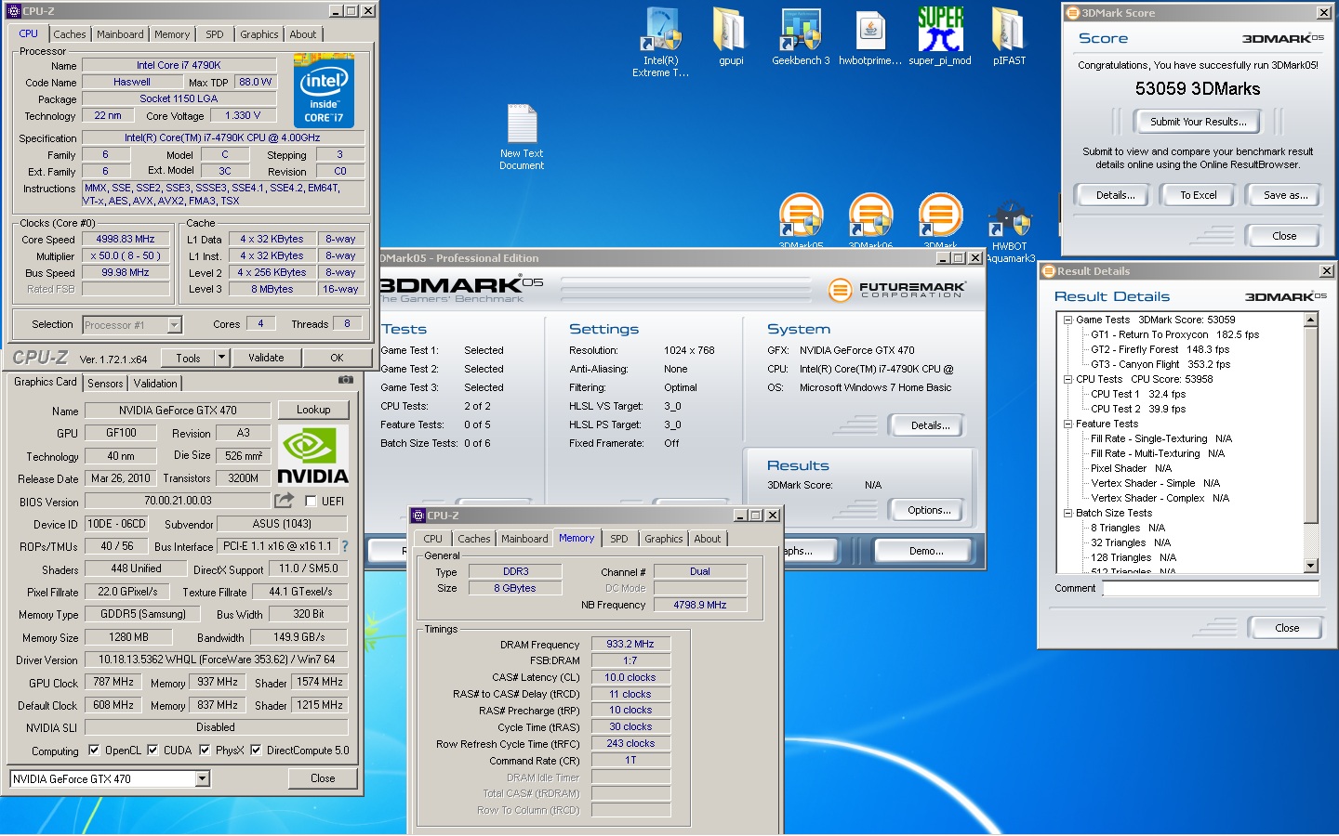Click 3DMark Score window title icon
The image size is (1339, 836).
point(1072,13)
